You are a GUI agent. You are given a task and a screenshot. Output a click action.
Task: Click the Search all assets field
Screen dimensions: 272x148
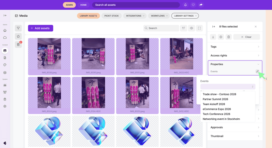click(136, 5)
